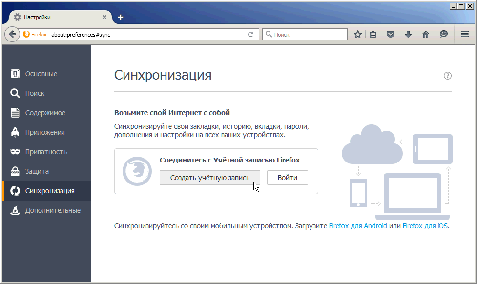The height and width of the screenshot is (284, 477).
Task: Click the Pocket icon in toolbar
Action: tap(391, 34)
